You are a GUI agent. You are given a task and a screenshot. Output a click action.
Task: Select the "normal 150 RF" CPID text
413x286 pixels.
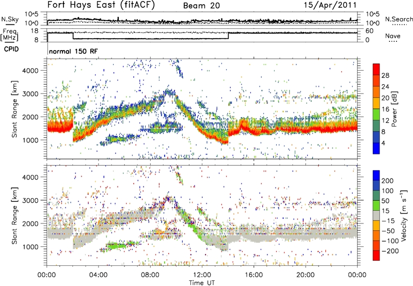(x=73, y=51)
